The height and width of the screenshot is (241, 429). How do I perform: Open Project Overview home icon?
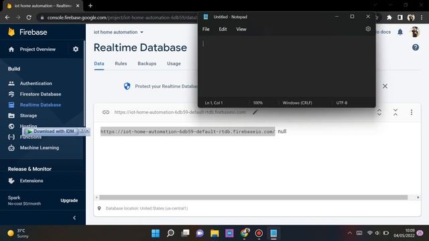pos(11,50)
